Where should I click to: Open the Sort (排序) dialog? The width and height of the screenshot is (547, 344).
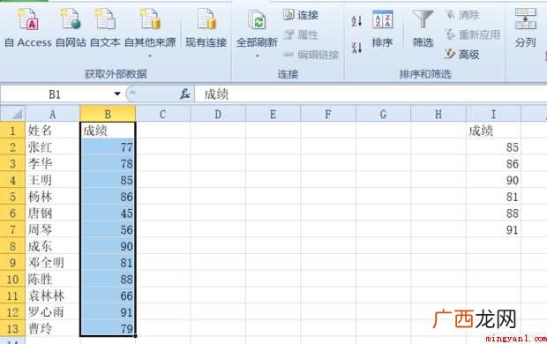382,28
